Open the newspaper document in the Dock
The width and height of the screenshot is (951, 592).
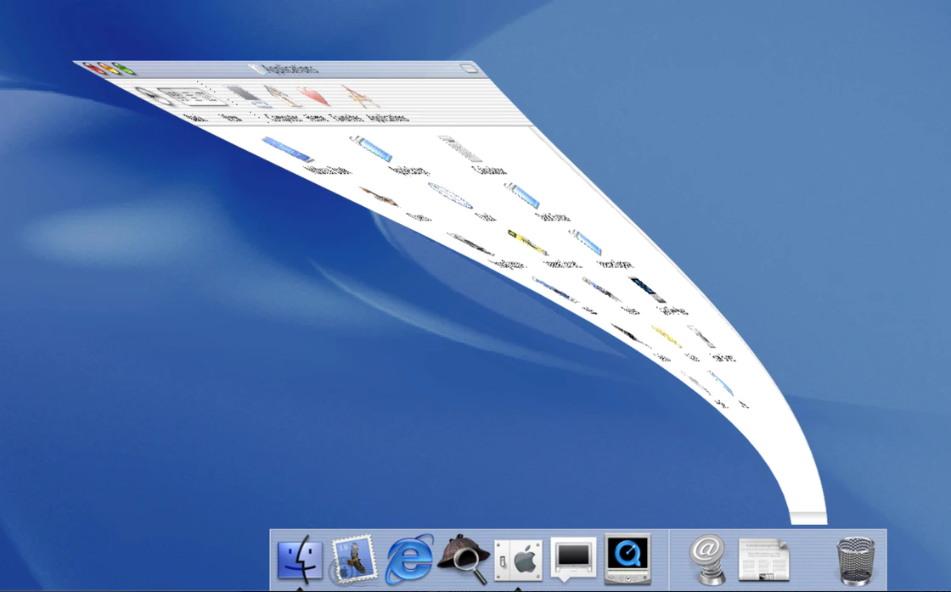coord(763,560)
